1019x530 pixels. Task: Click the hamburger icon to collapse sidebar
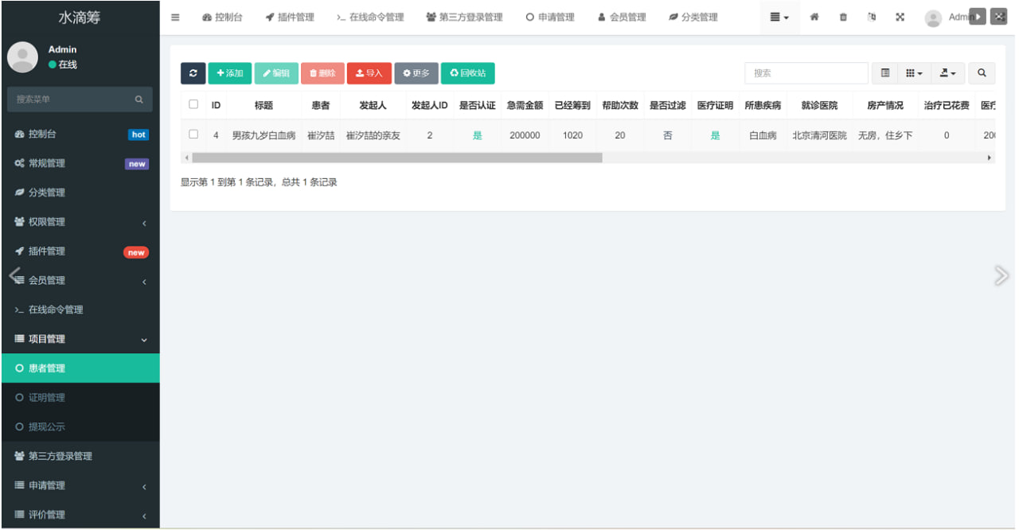[175, 18]
